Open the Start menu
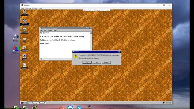The image size is (194, 109). 24,103
